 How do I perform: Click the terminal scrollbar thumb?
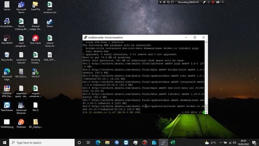(x=206, y=107)
